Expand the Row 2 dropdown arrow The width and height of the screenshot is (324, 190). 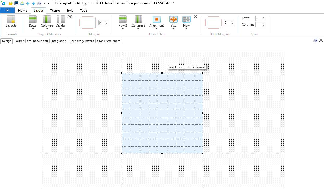tap(123, 29)
